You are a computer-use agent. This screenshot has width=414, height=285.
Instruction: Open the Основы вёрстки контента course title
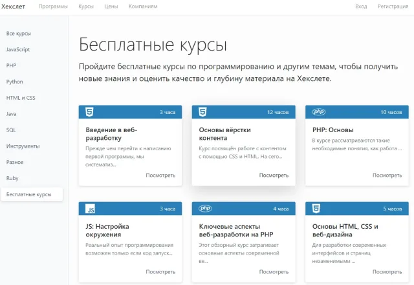224,134
